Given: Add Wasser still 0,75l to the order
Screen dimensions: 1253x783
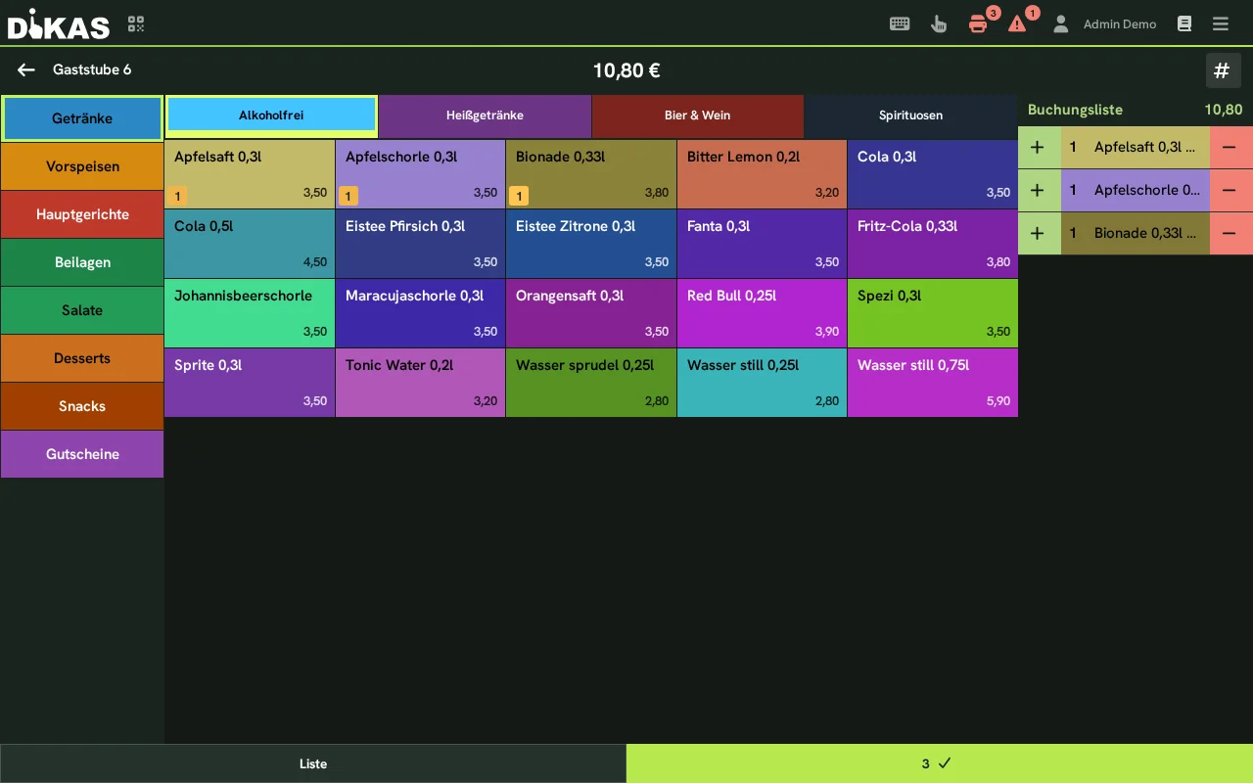Looking at the screenshot, I should [x=933, y=383].
